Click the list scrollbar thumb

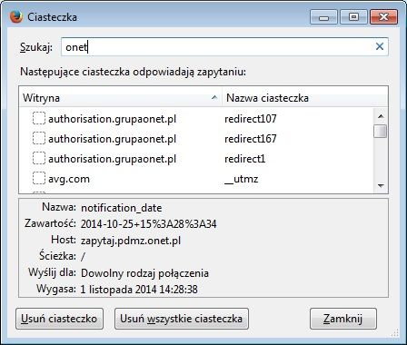pyautogui.click(x=381, y=131)
